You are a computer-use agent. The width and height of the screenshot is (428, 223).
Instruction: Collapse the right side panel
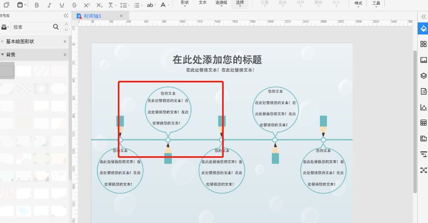coord(423,17)
